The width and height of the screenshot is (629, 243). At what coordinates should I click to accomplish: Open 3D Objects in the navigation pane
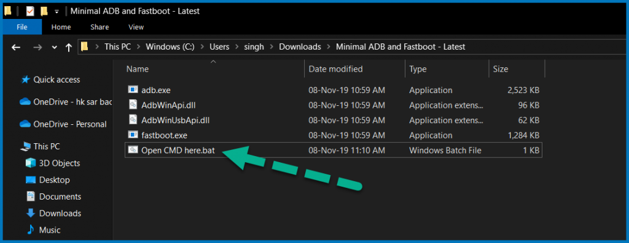point(60,163)
